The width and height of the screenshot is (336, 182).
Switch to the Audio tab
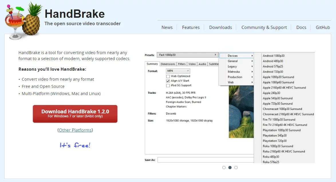202,64
